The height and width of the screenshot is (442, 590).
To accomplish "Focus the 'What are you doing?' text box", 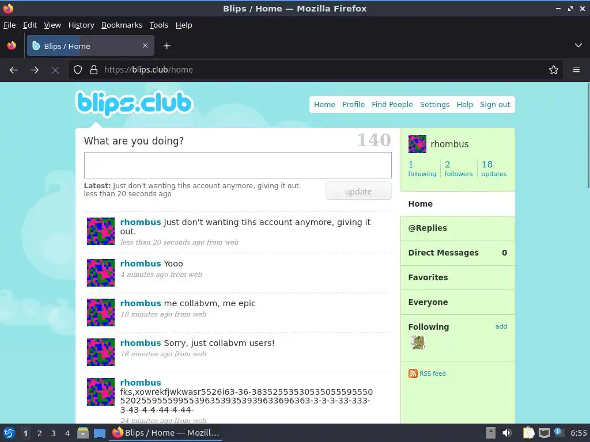I will click(x=238, y=165).
